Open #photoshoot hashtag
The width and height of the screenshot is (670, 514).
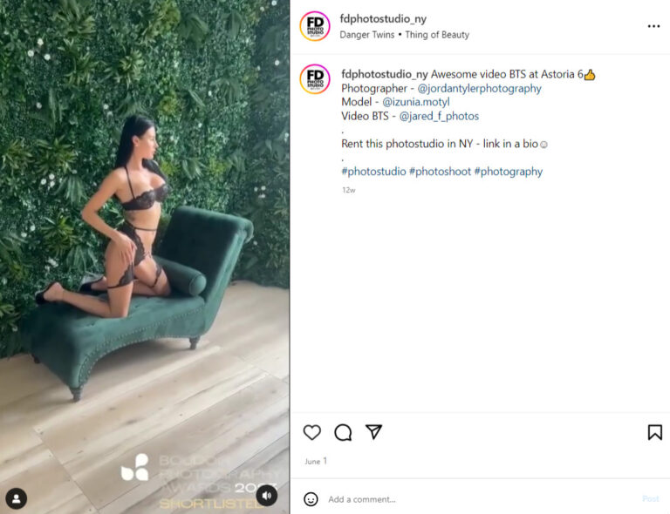[440, 172]
